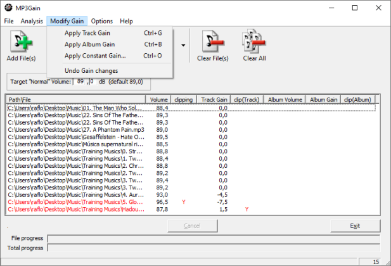The width and height of the screenshot is (391, 266).
Task: Click the 1,5 track gain value
Action: pyautogui.click(x=224, y=209)
